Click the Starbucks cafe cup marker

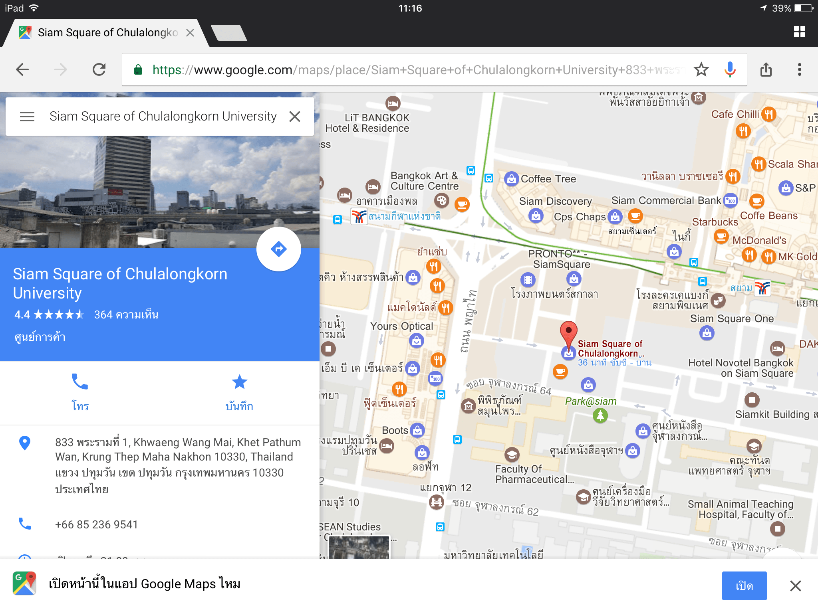pos(721,237)
